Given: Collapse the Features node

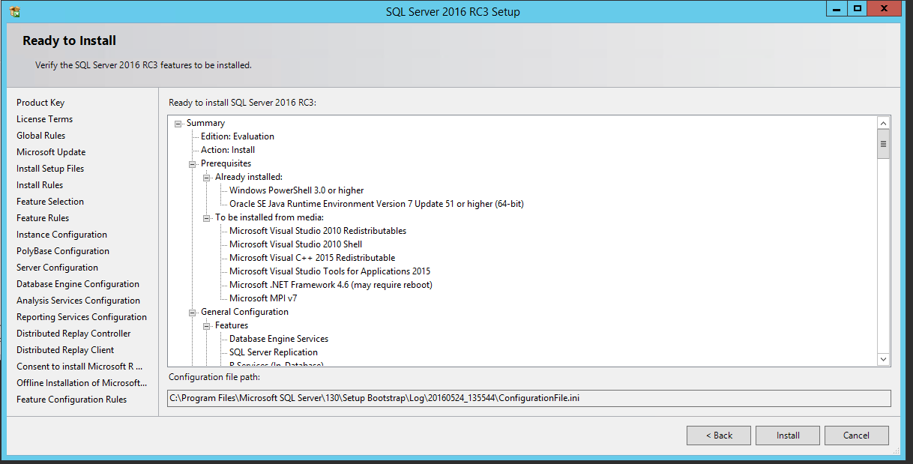Looking at the screenshot, I should click(x=207, y=326).
